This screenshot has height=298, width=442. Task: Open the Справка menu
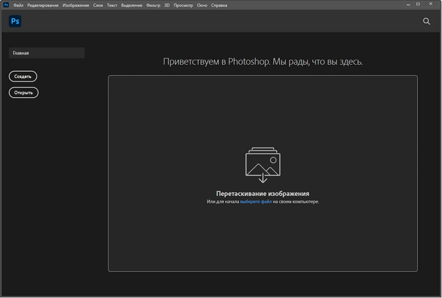tap(219, 6)
